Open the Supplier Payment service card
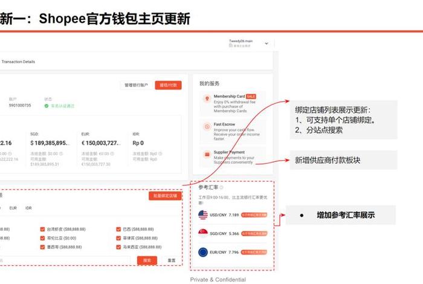 (233, 157)
